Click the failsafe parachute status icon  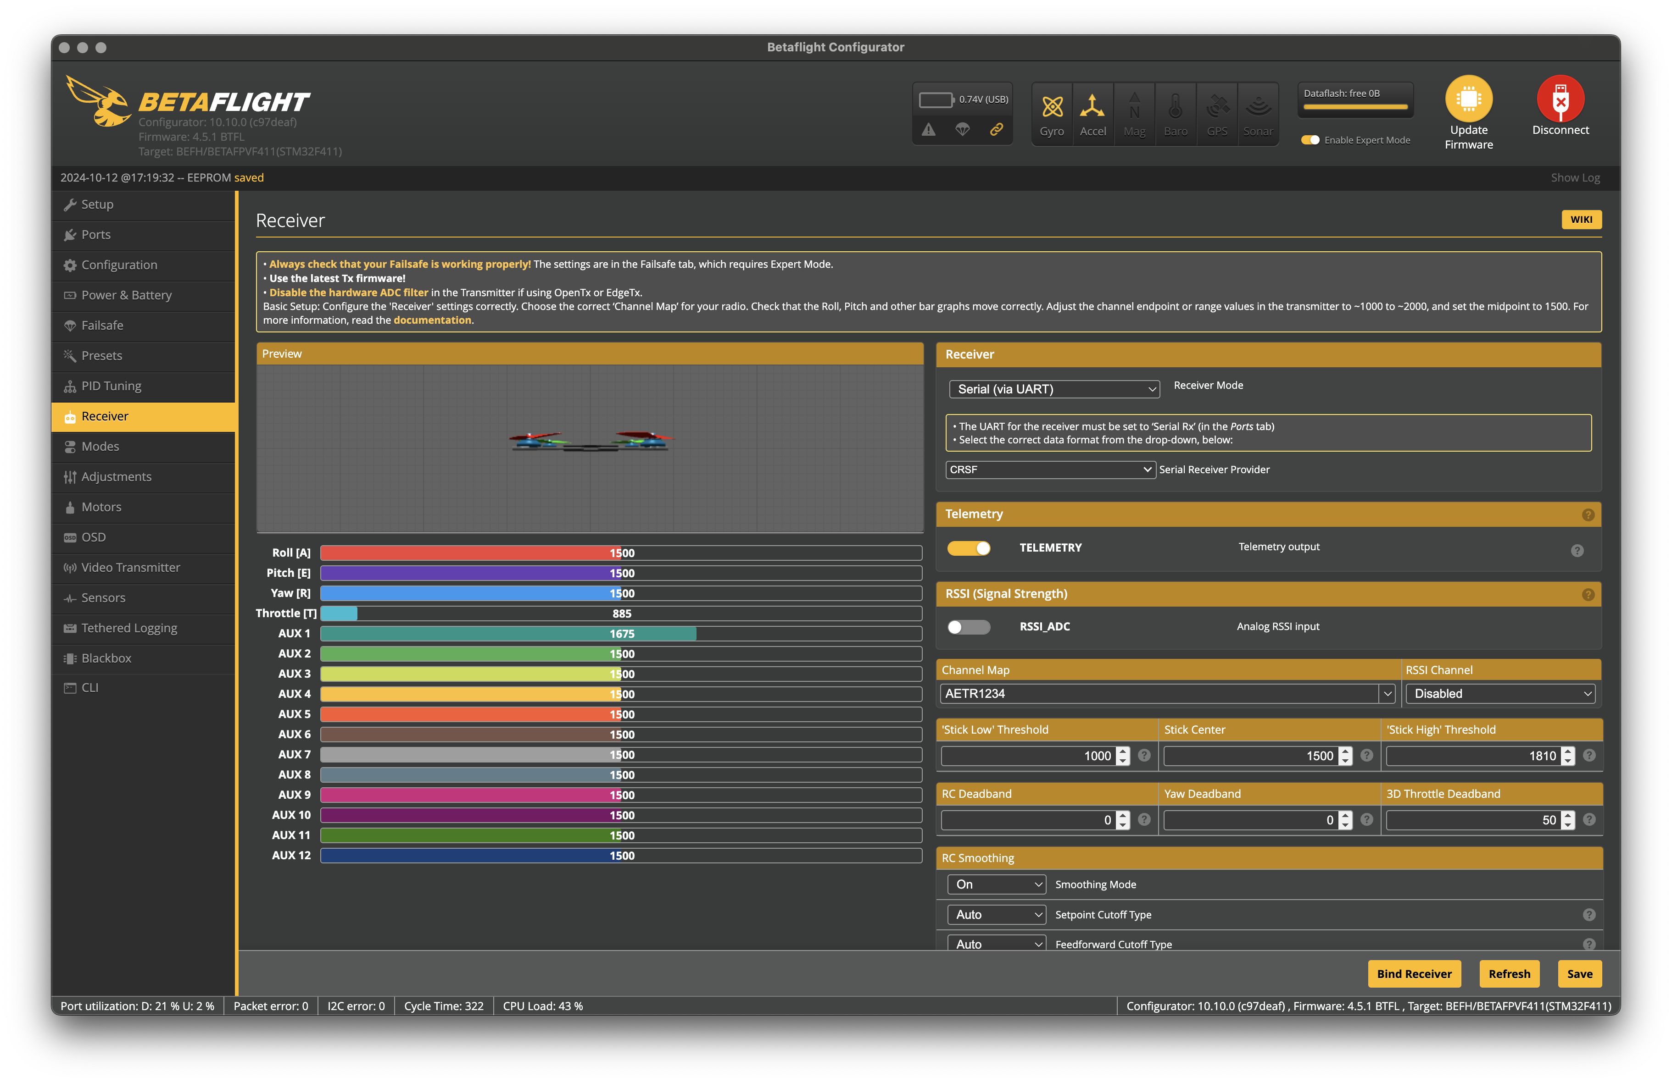click(x=963, y=129)
